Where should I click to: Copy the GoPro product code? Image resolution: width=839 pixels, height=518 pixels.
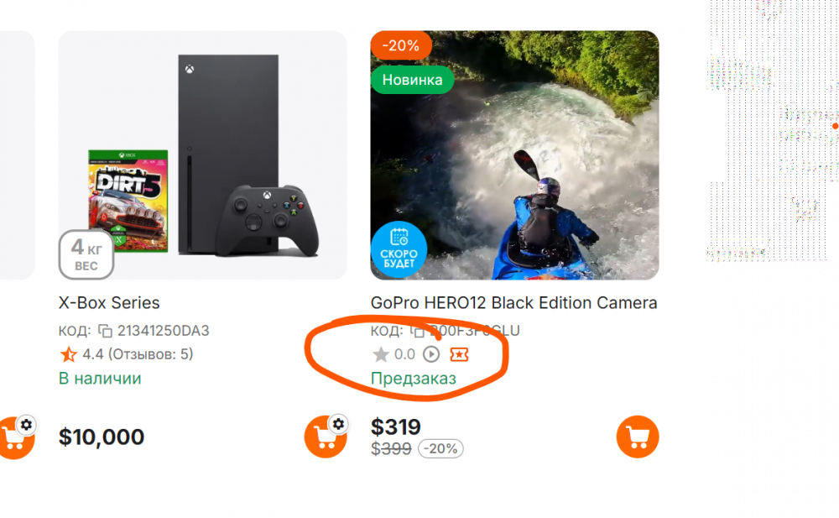[417, 331]
